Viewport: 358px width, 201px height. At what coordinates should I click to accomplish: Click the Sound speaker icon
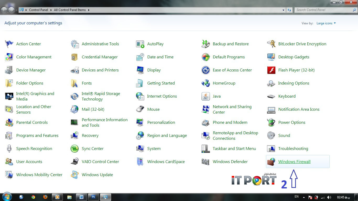271,136
